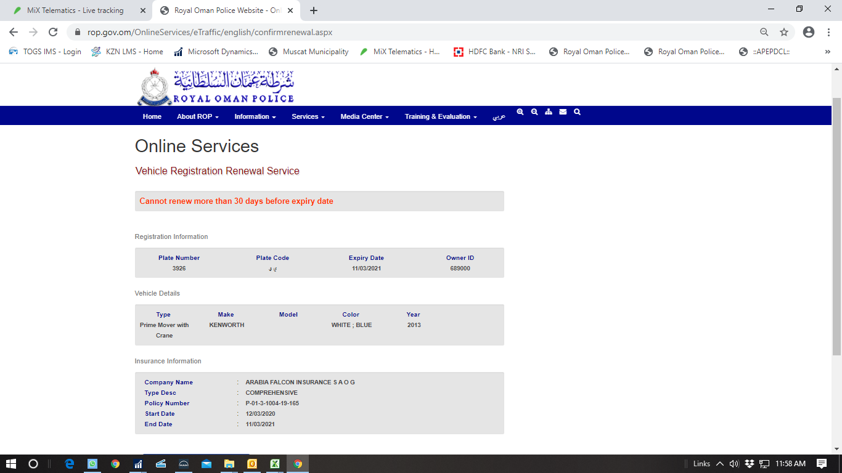The height and width of the screenshot is (473, 842).
Task: Open Training & Evaluation dropdown menu
Action: pos(440,116)
